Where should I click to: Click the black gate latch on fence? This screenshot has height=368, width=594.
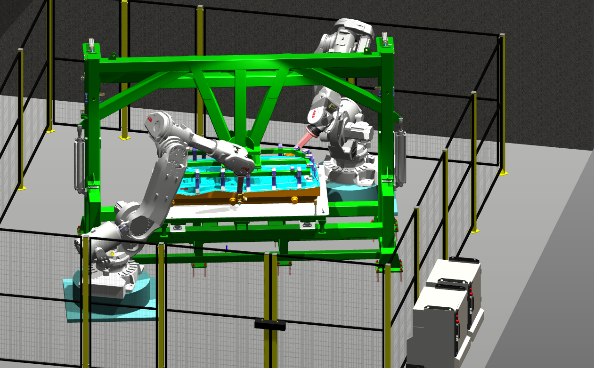pos(270,324)
